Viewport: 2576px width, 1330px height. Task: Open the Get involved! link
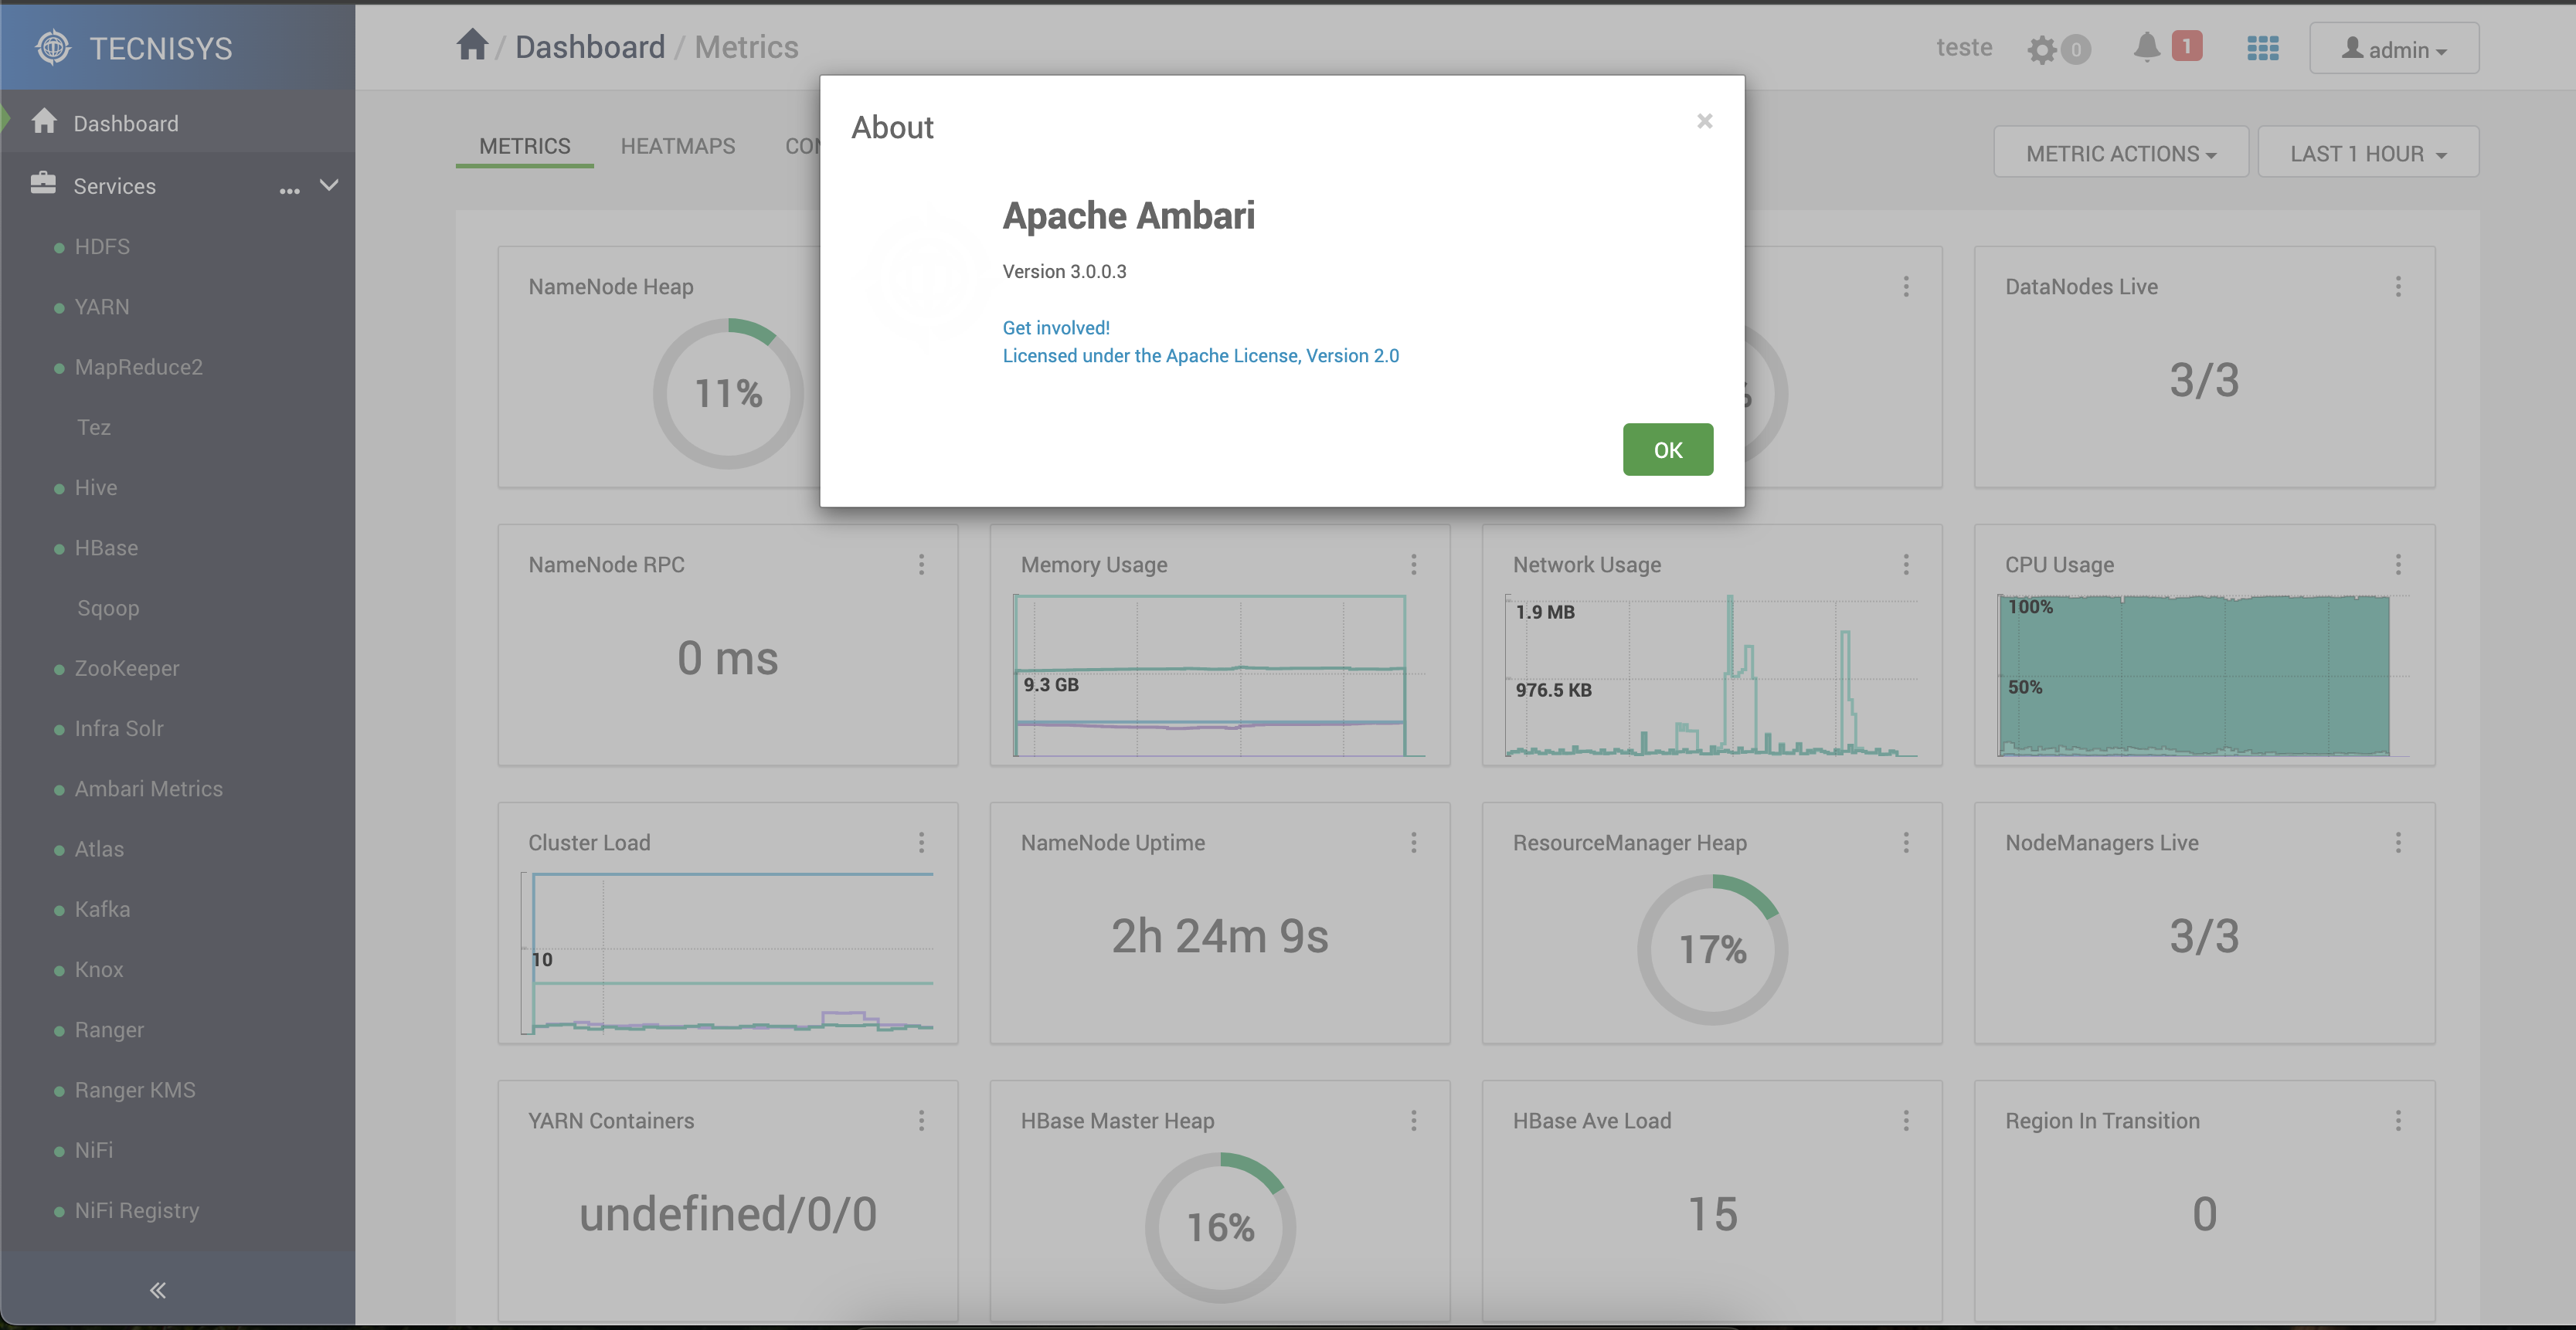[x=1056, y=328]
